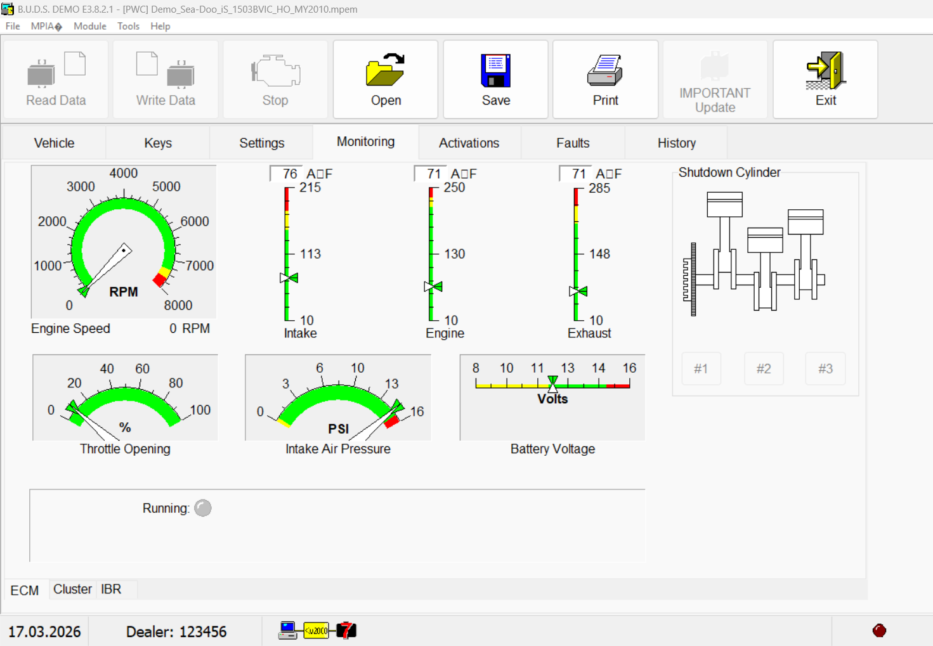Toggle shutdown of cylinder #2
933x646 pixels.
764,369
